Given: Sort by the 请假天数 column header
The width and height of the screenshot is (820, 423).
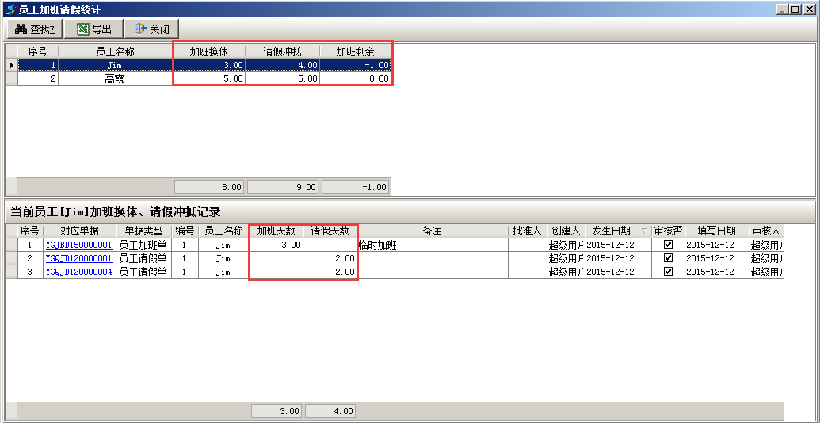Looking at the screenshot, I should coord(330,231).
